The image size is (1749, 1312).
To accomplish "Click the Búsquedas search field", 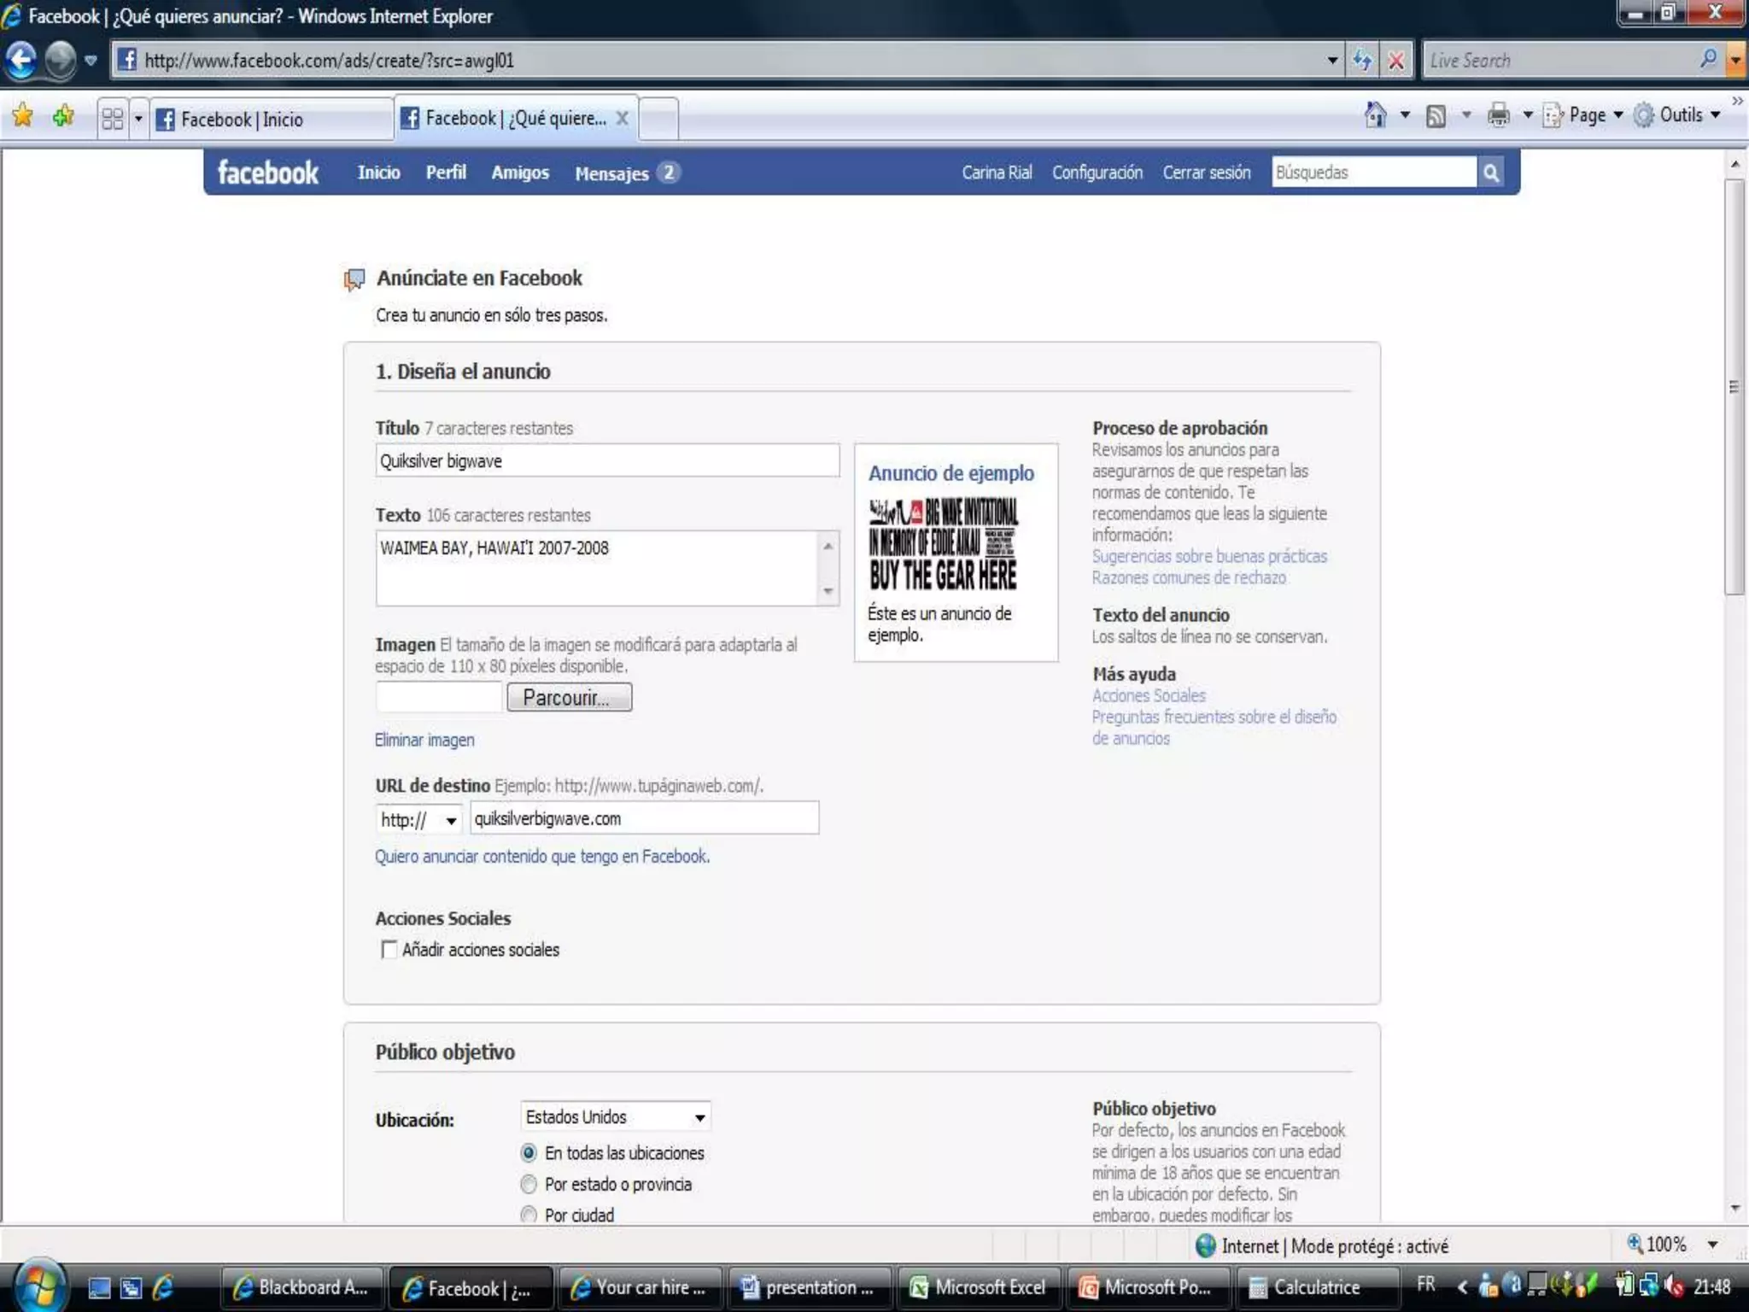I will (1373, 173).
